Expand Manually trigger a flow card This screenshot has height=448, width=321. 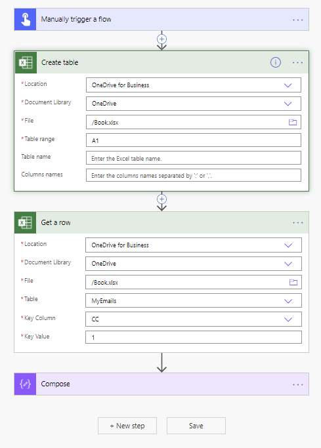point(163,20)
